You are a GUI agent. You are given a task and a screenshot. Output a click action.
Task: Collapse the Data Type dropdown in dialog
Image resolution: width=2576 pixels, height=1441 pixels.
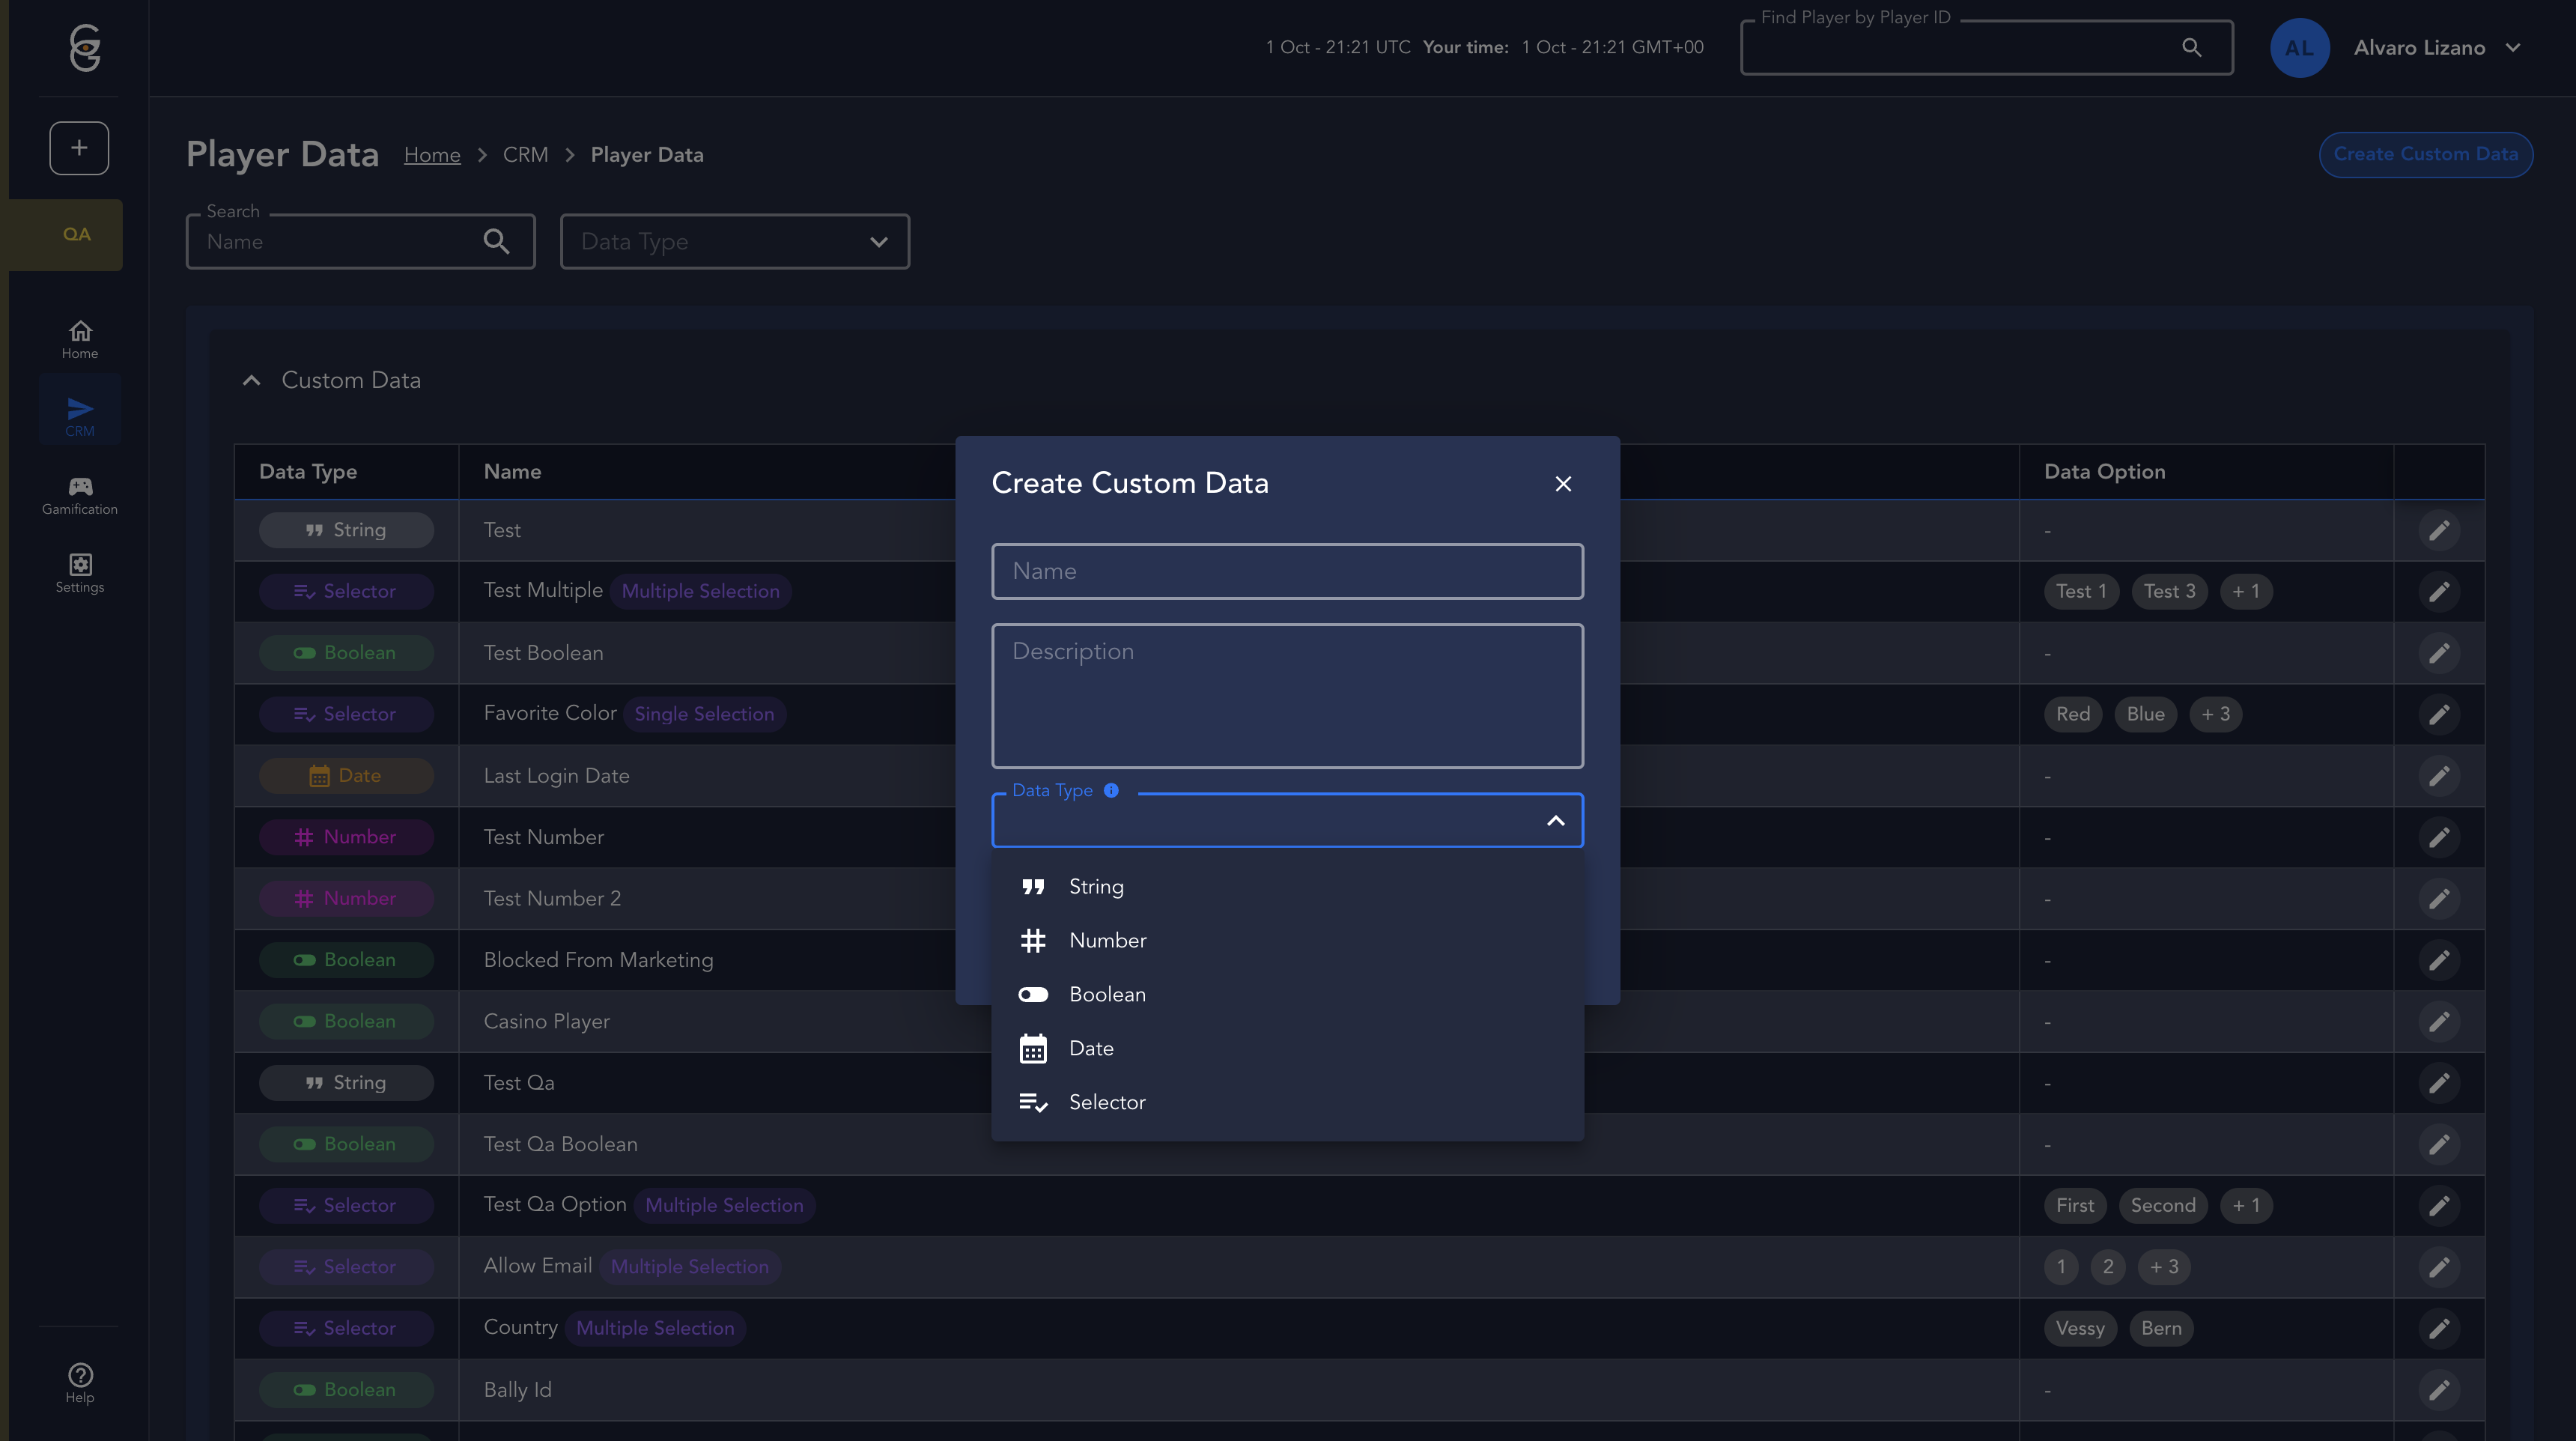pyautogui.click(x=1555, y=821)
